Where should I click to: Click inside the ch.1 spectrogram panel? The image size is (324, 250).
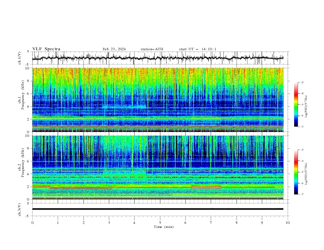point(158,100)
